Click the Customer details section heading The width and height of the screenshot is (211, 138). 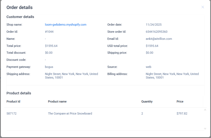20,17
